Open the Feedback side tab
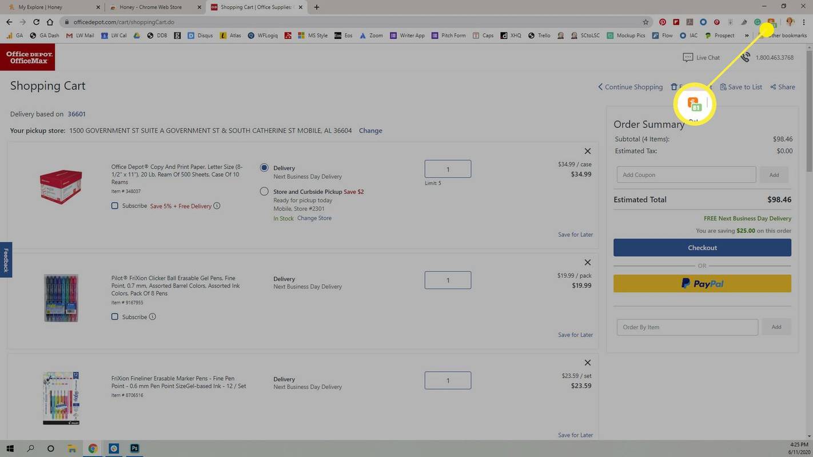This screenshot has height=457, width=813. 6,260
